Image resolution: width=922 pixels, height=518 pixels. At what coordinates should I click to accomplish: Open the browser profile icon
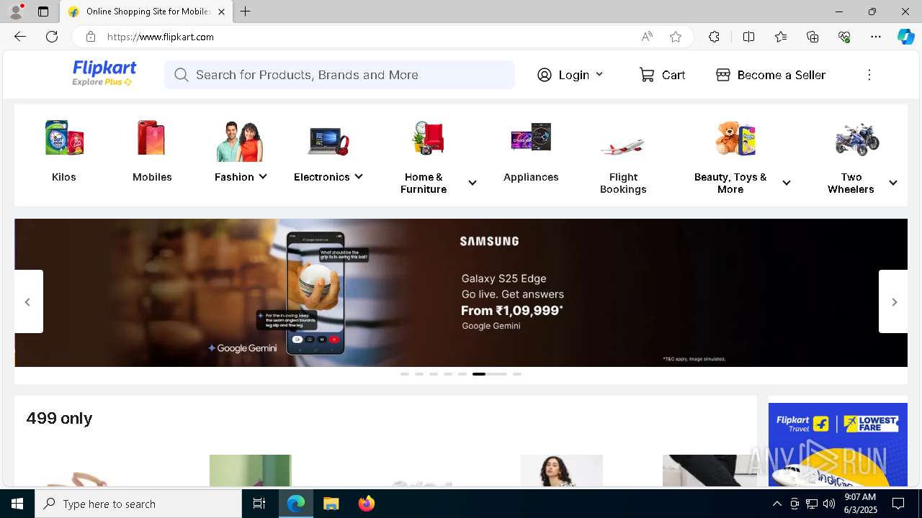click(16, 12)
